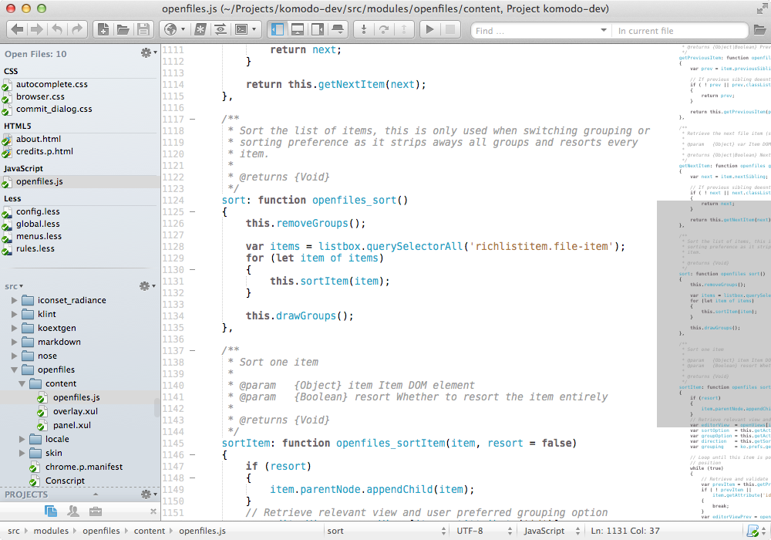Click the Save file toolbar icon

coord(143,30)
